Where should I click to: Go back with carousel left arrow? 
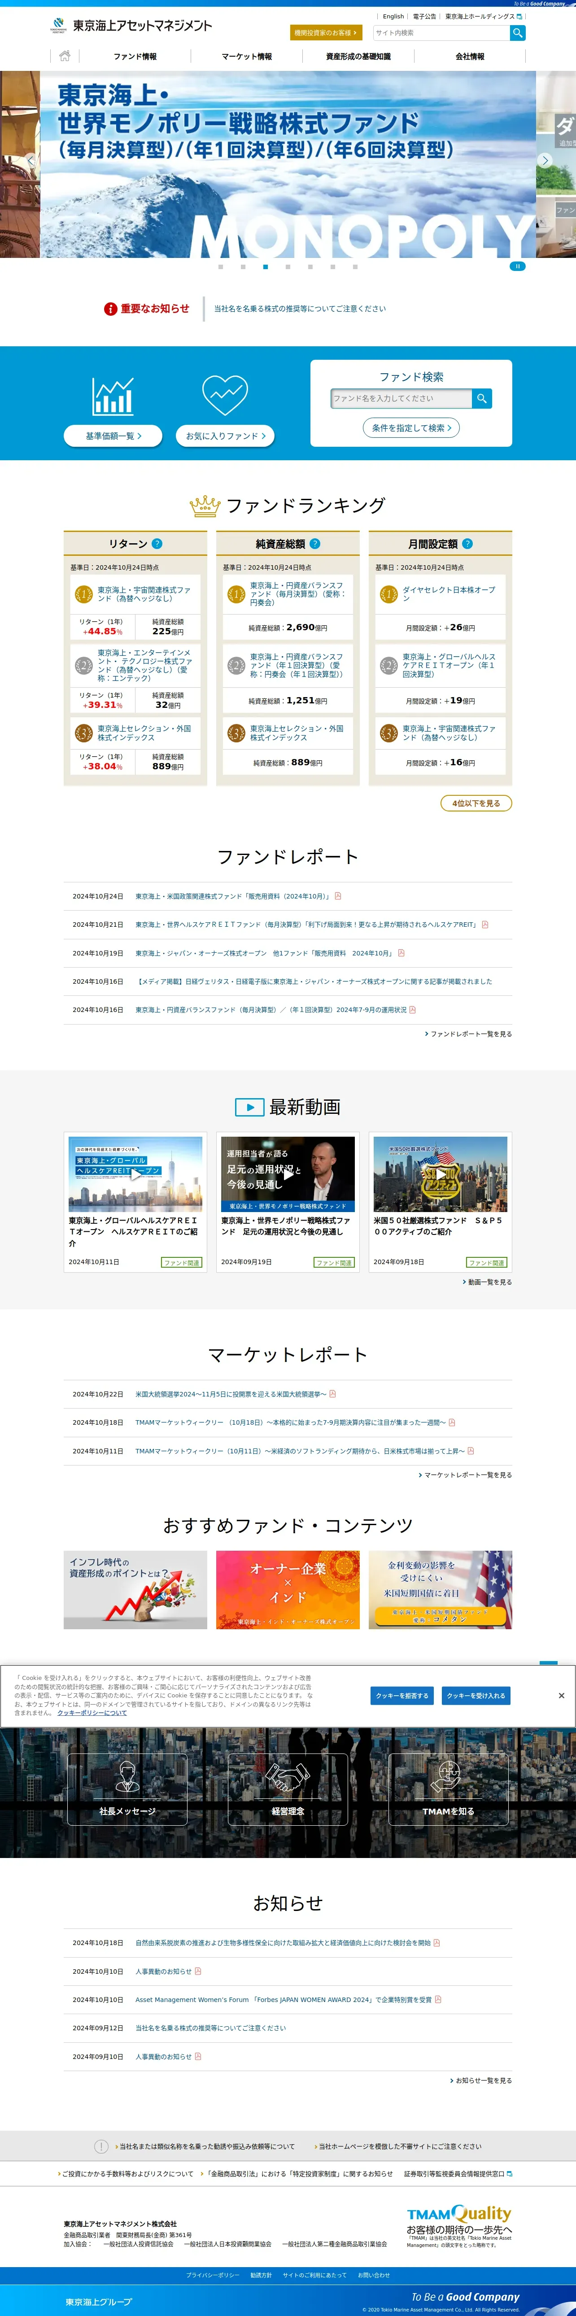31,161
